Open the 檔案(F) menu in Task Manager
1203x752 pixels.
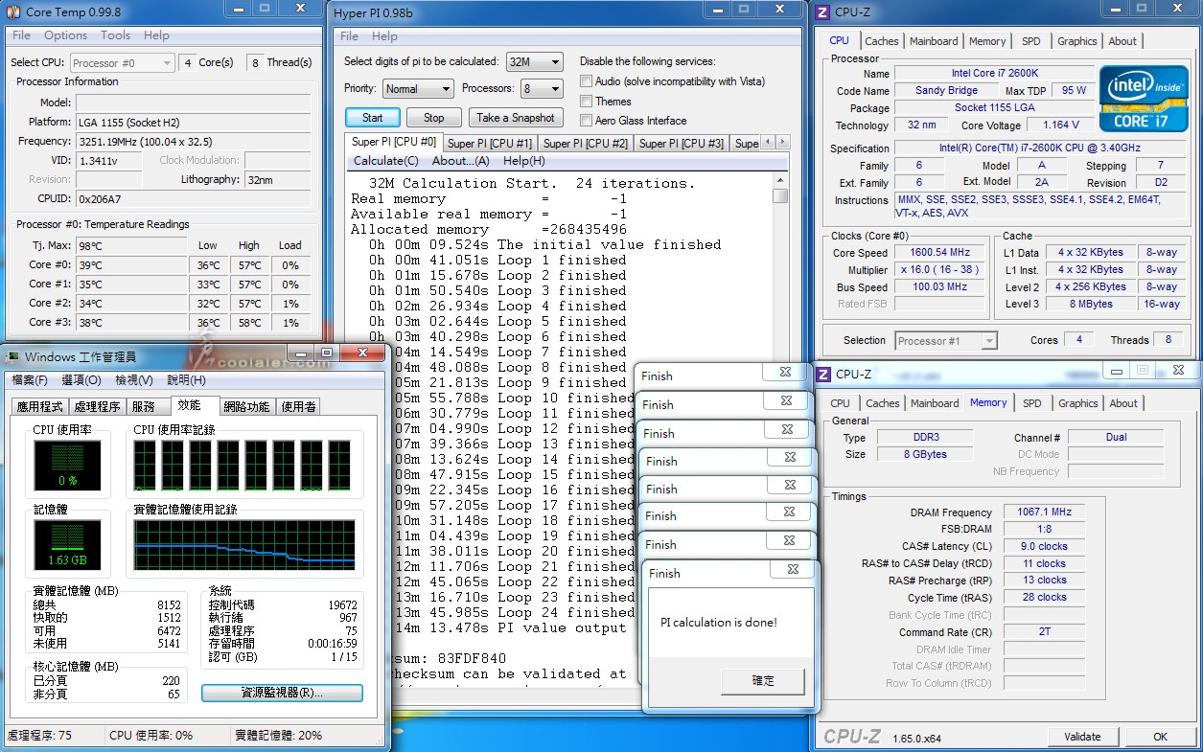32,380
